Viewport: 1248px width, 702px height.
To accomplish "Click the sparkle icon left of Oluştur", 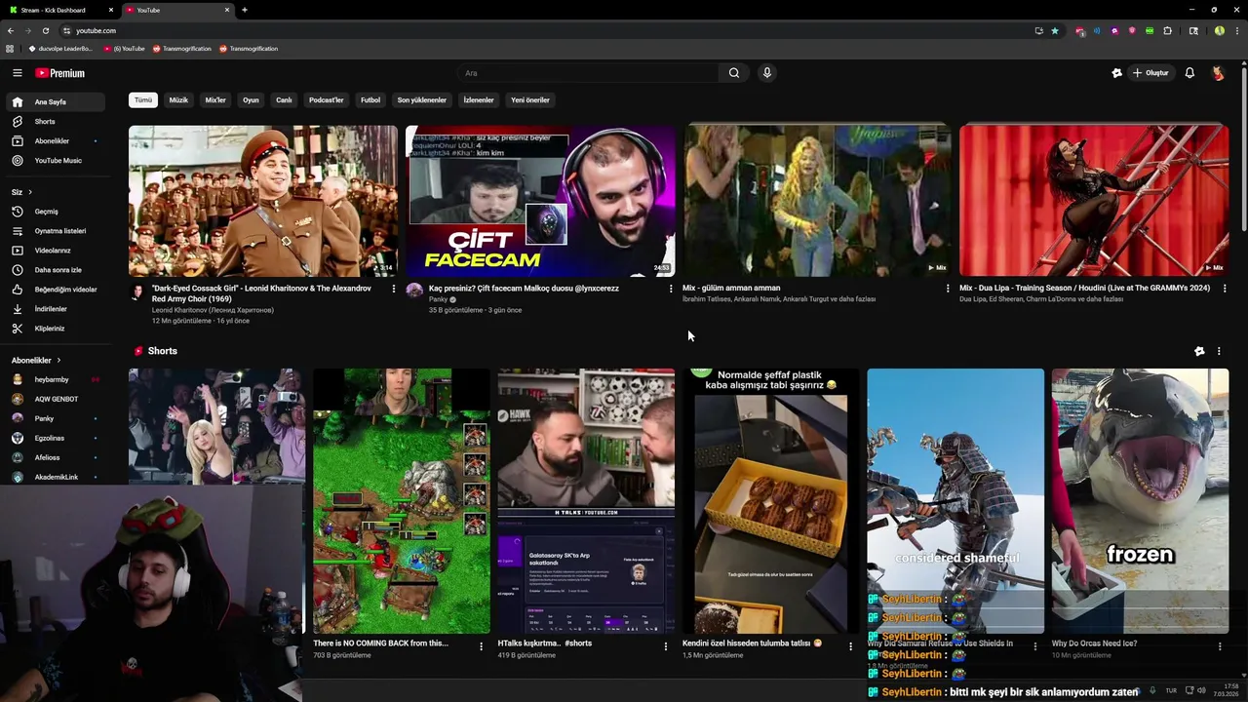I will [x=1117, y=73].
